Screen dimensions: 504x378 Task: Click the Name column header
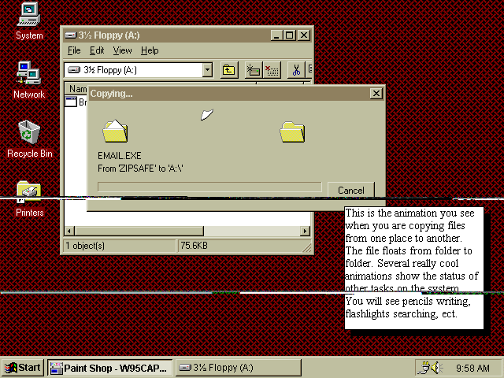click(76, 88)
